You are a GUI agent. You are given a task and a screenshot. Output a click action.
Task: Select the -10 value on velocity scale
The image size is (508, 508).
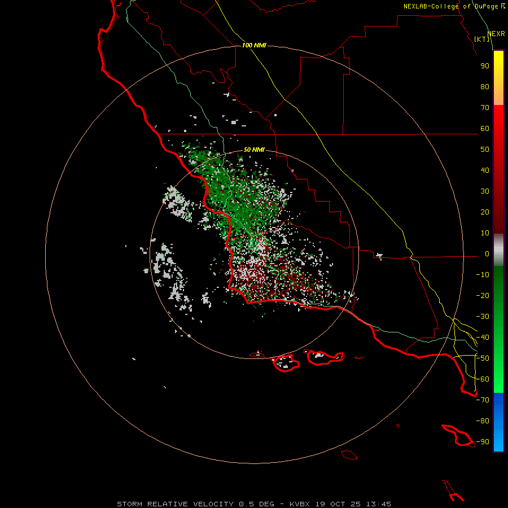(483, 275)
